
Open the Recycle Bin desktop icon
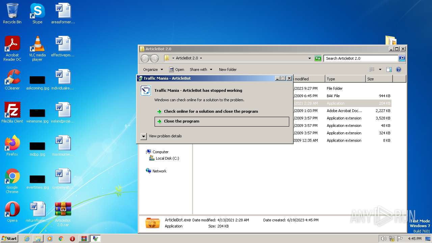12,13
